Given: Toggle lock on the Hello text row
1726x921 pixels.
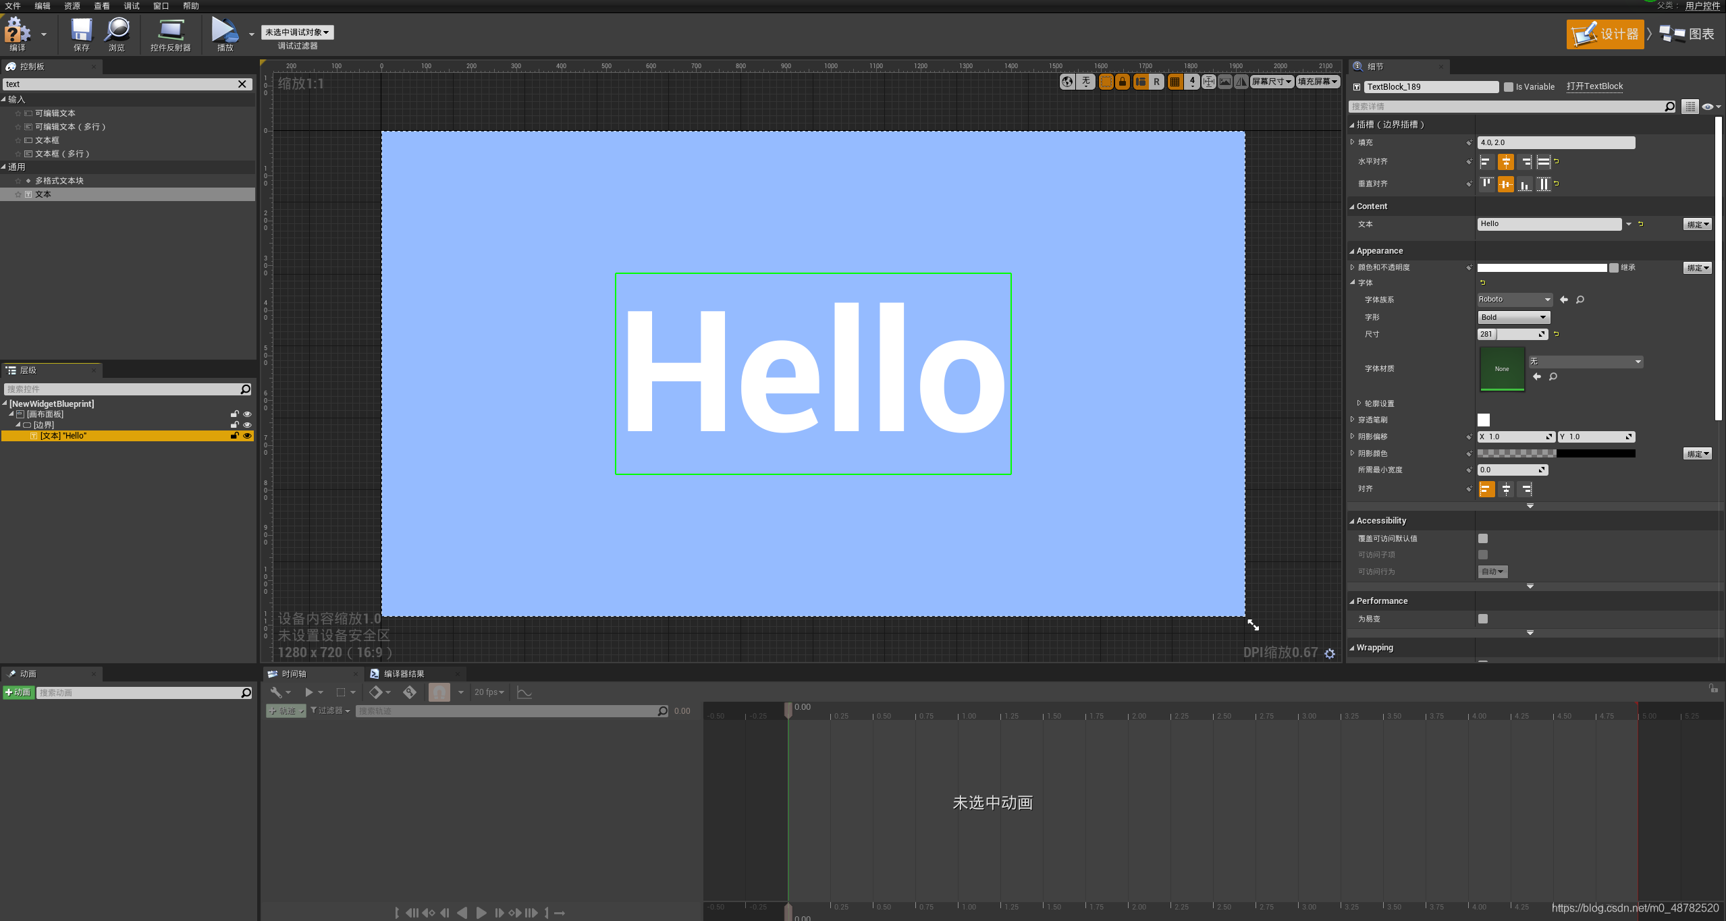Looking at the screenshot, I should (234, 436).
